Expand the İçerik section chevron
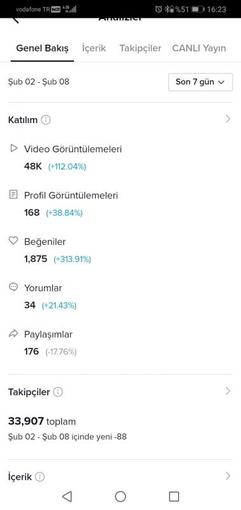 coord(228,476)
